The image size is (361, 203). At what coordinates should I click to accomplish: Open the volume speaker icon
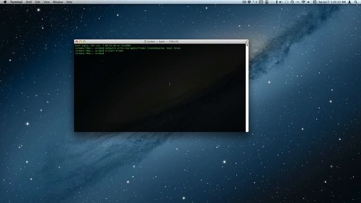(309, 2)
